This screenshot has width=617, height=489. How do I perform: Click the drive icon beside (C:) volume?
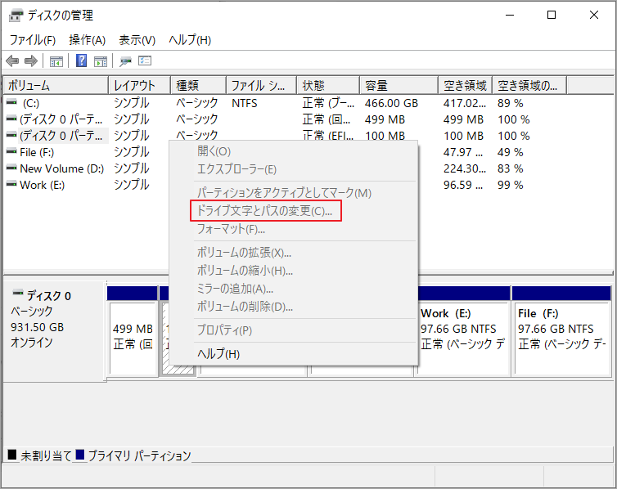tap(11, 102)
